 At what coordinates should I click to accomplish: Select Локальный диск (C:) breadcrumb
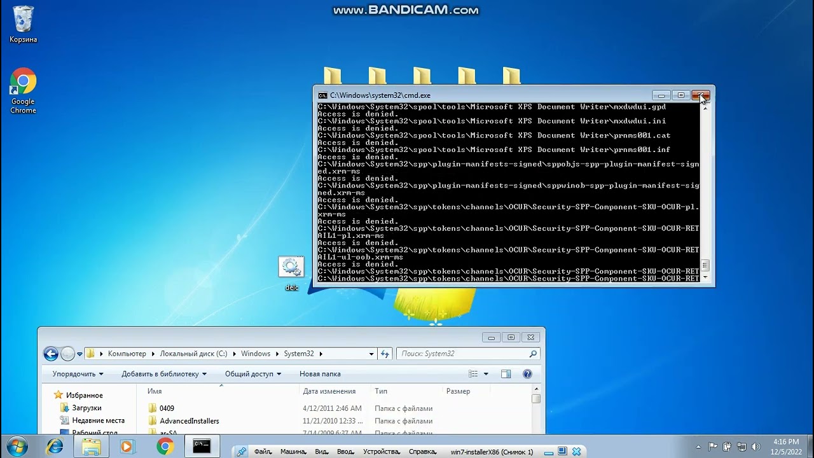pos(193,354)
